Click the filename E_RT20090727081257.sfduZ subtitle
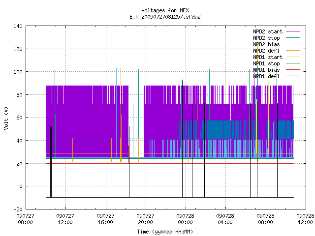 coord(165,17)
